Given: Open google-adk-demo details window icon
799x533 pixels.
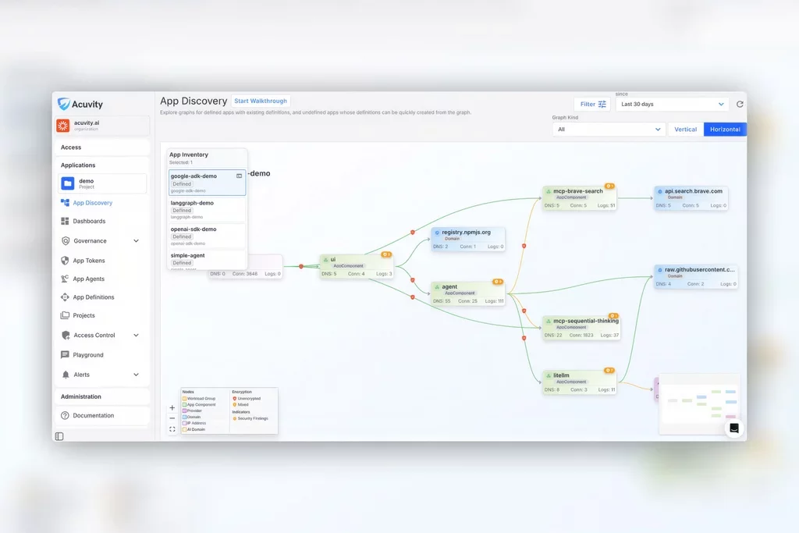Looking at the screenshot, I should (x=239, y=176).
